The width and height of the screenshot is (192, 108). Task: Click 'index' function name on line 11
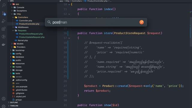point(108,9)
